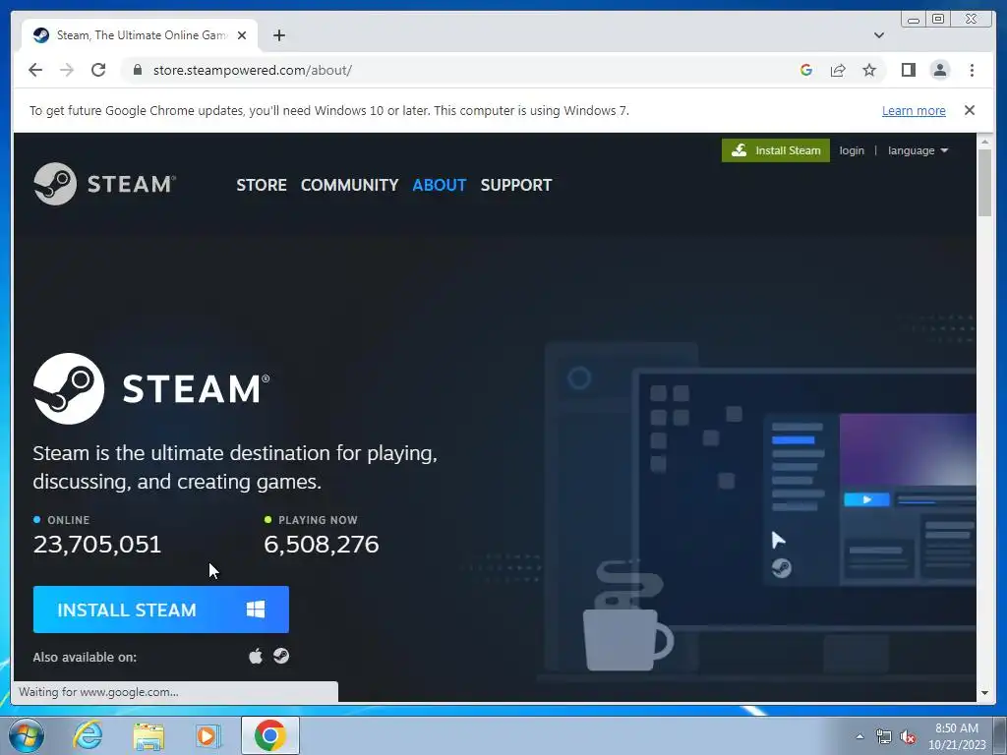Open the SUPPORT menu
Image resolution: width=1007 pixels, height=755 pixels.
pyautogui.click(x=516, y=185)
